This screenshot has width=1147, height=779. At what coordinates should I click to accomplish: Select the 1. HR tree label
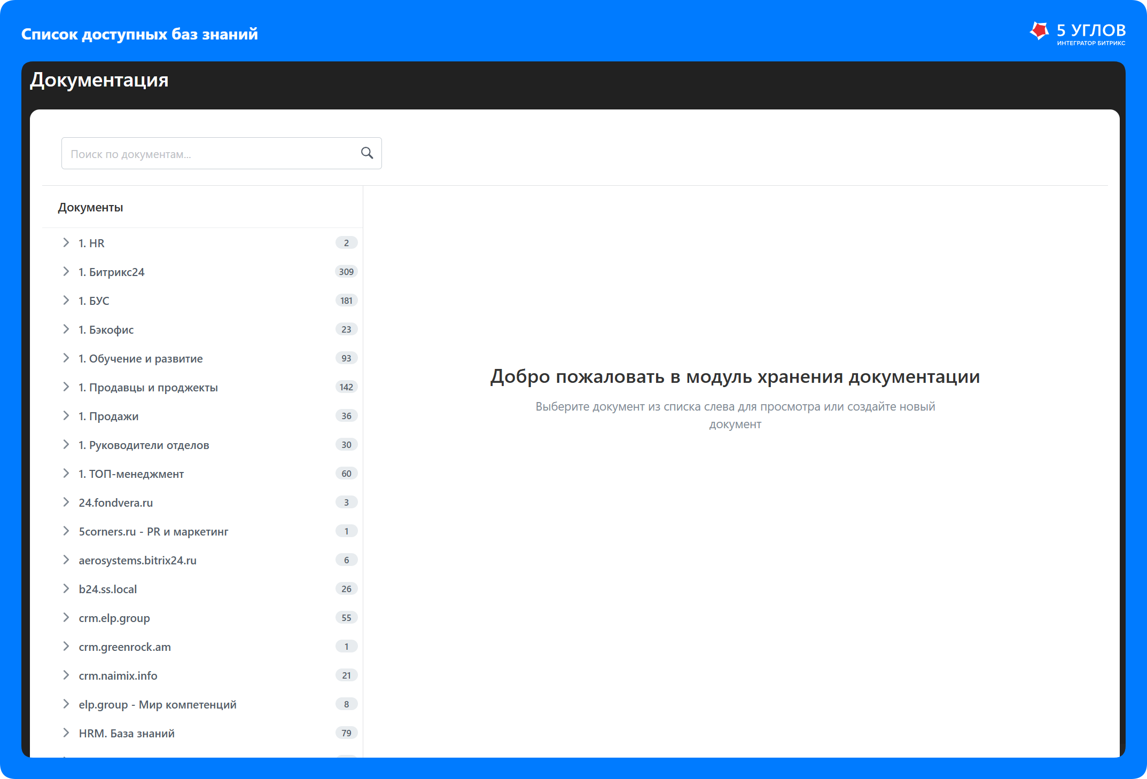point(91,243)
